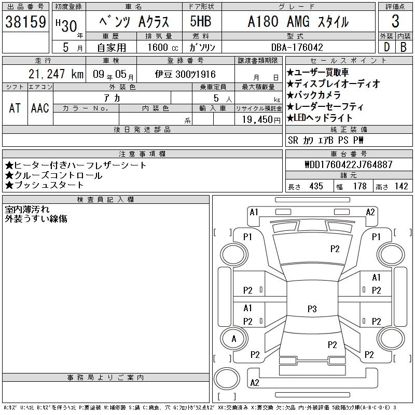Image resolution: width=415 pixels, height=415 pixels.
Task: Click the registration number 伊豆 300ツ1916
Action: click(x=185, y=74)
